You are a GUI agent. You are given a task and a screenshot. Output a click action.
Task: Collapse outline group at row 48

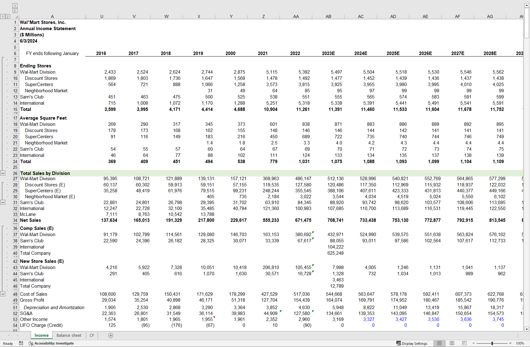(x=3, y=294)
